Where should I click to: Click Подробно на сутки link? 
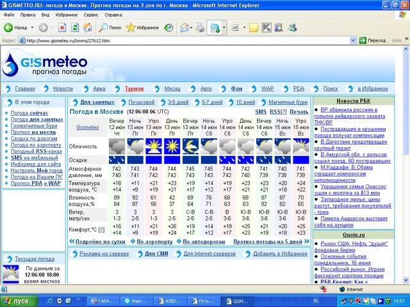101,242
